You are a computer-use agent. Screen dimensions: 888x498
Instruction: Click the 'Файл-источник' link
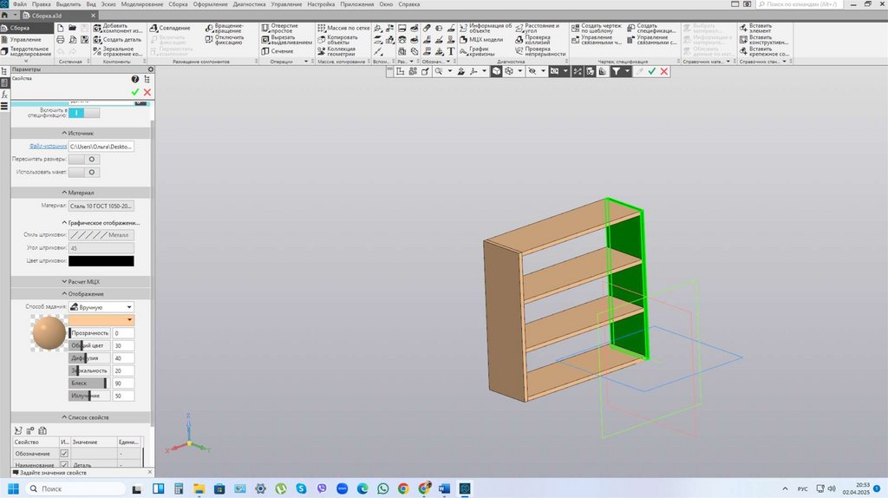pyautogui.click(x=48, y=147)
